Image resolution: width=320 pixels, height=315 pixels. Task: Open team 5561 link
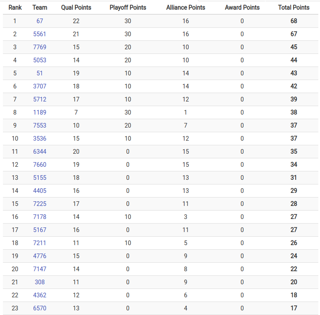pyautogui.click(x=40, y=34)
